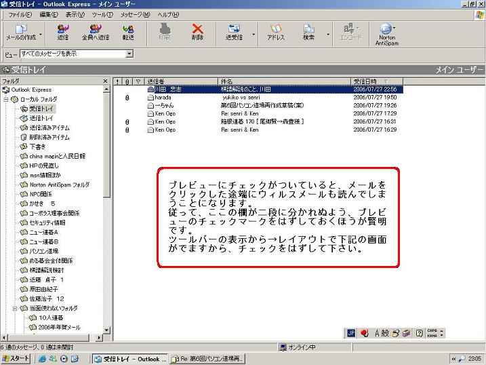The width and height of the screenshot is (486, 365).
Task: Click the 全員へ返信 (Reply All) icon
Action: (x=95, y=29)
